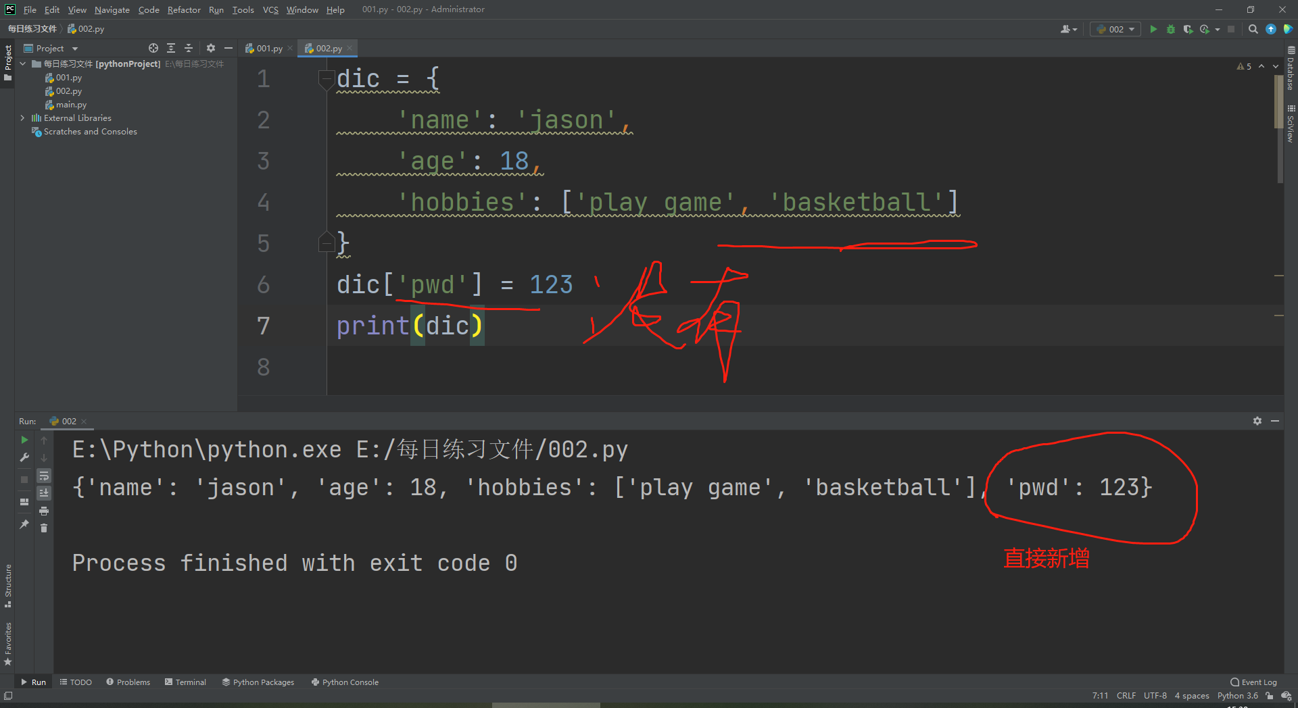
Task: Fold the dic block at line 1
Action: pos(327,79)
